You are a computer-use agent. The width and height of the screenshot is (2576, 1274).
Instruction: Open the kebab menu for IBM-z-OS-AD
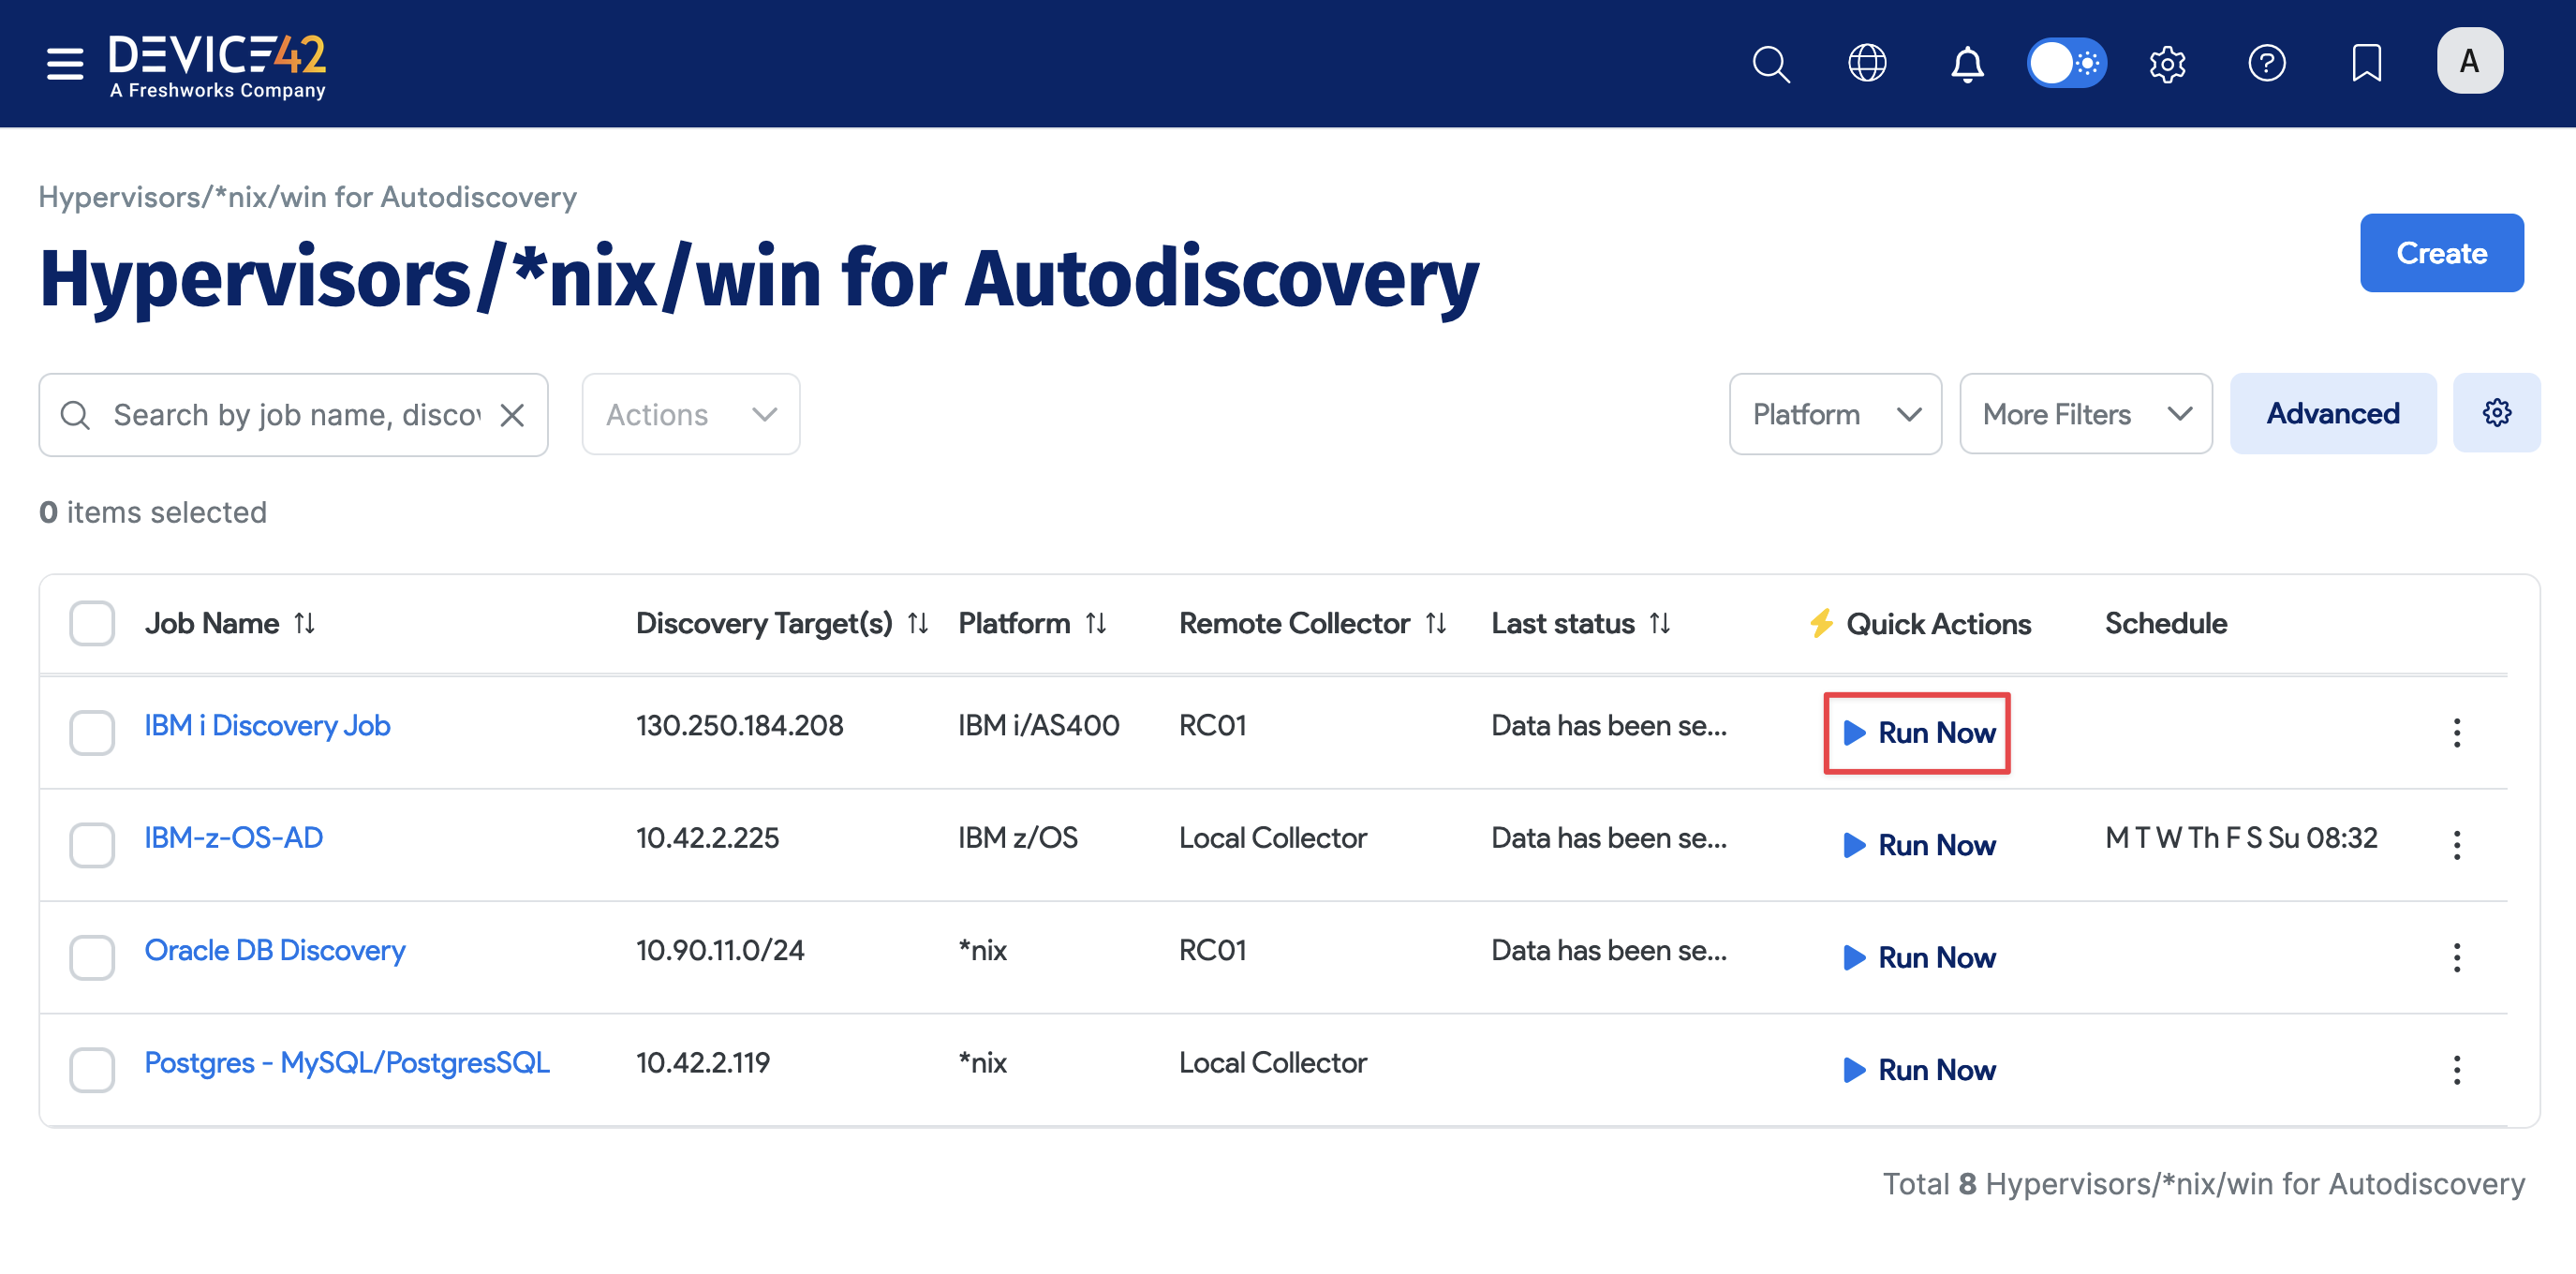(2457, 845)
